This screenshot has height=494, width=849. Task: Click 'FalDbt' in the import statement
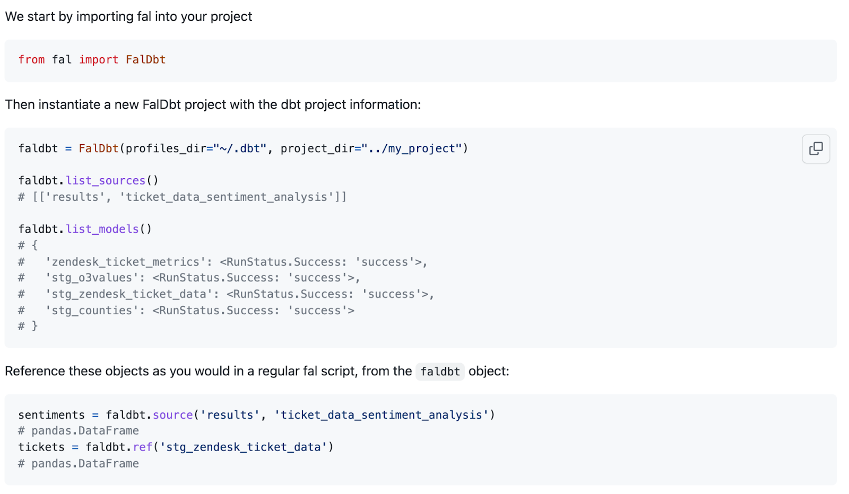pyautogui.click(x=145, y=60)
